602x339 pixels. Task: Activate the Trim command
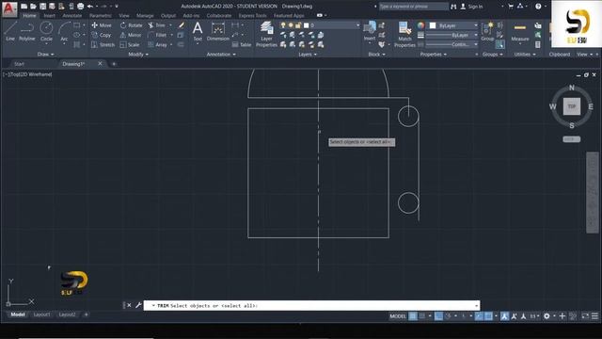pos(157,25)
